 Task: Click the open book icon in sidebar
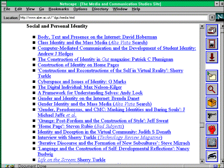(212, 143)
